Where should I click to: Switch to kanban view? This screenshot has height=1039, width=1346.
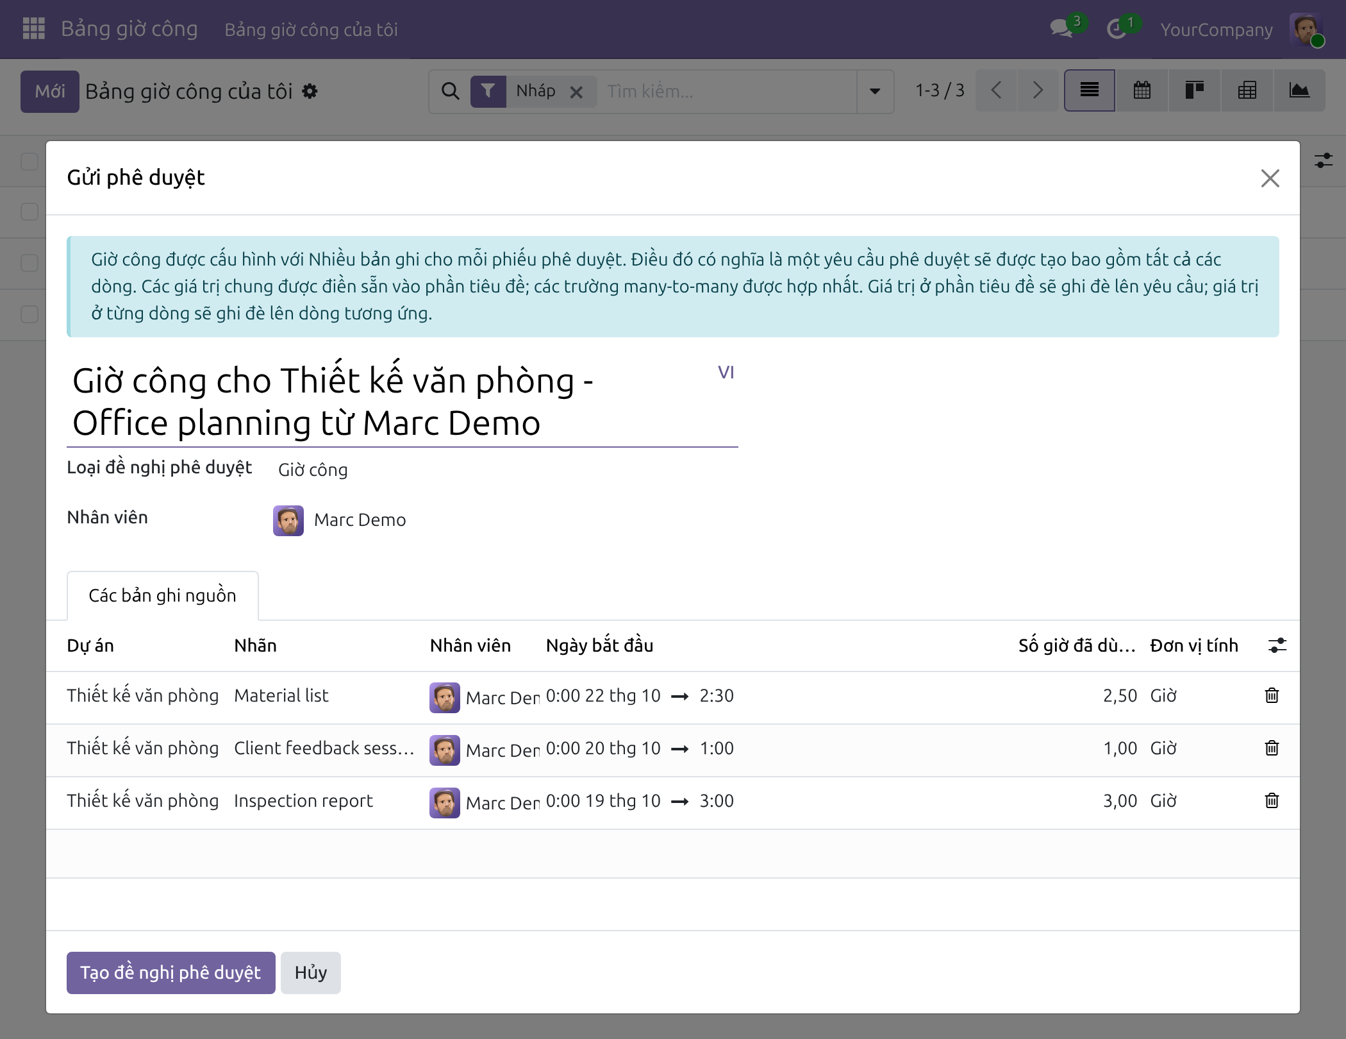[x=1195, y=90]
